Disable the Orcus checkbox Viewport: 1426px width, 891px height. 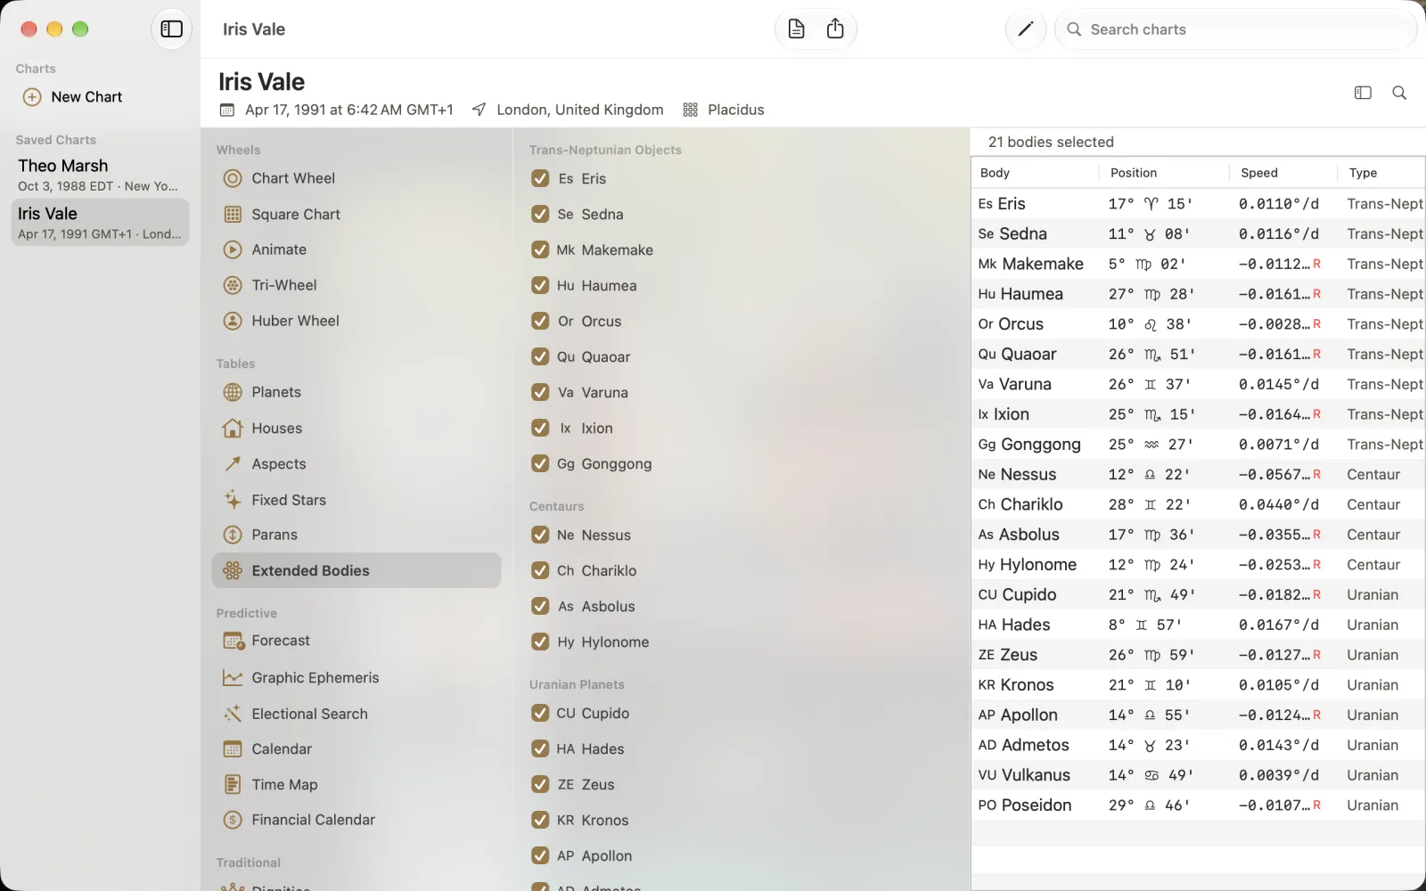tap(540, 321)
